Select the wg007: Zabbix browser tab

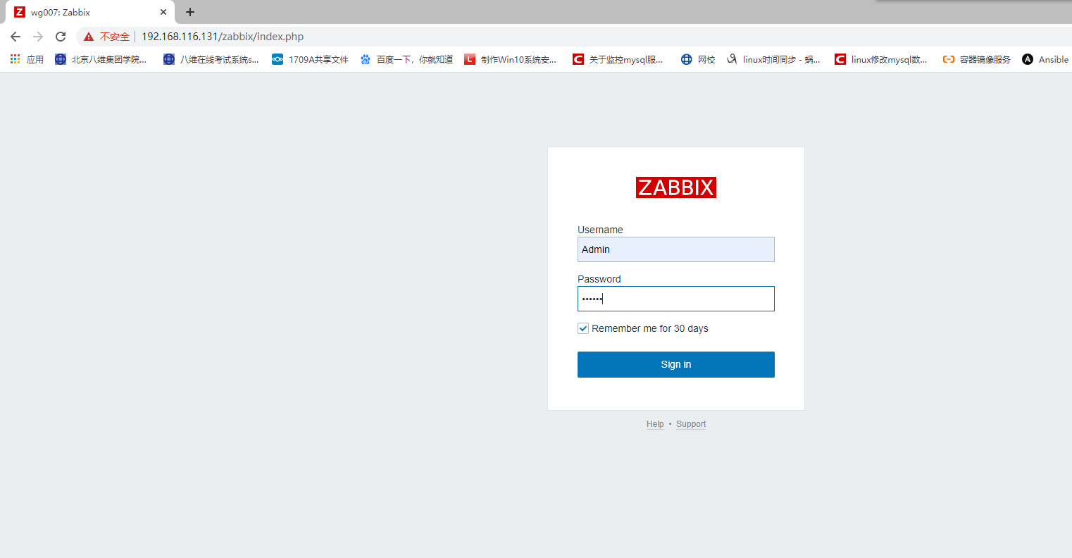click(x=89, y=12)
